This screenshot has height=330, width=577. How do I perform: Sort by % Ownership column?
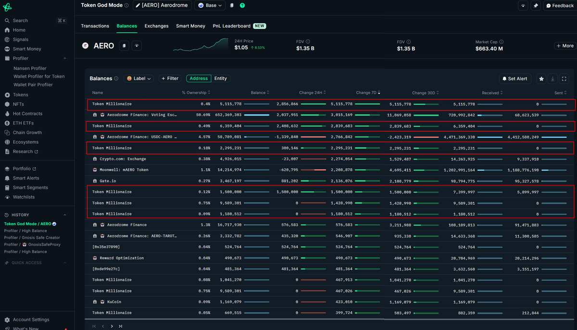(196, 92)
